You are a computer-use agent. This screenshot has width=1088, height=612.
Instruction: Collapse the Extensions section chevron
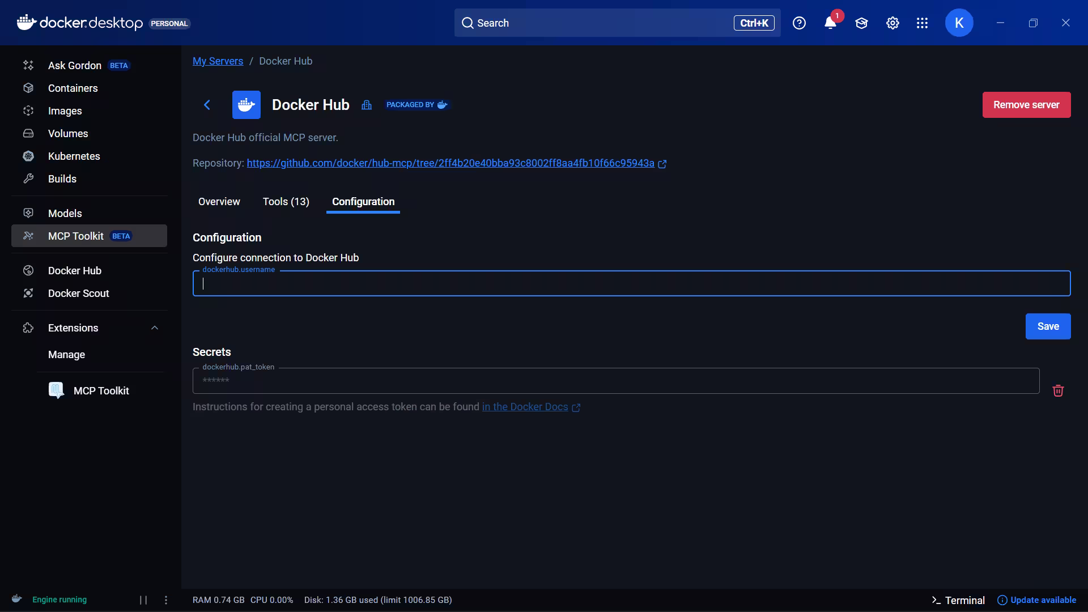pyautogui.click(x=155, y=328)
